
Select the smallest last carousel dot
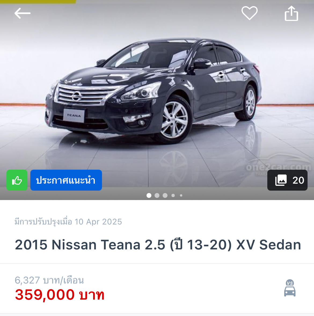181,195
